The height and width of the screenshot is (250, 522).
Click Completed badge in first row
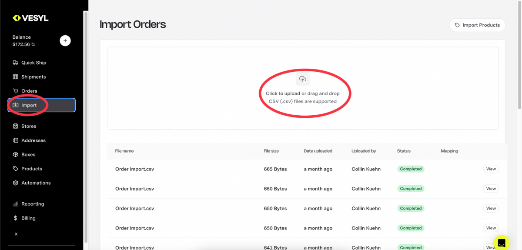[x=411, y=169]
